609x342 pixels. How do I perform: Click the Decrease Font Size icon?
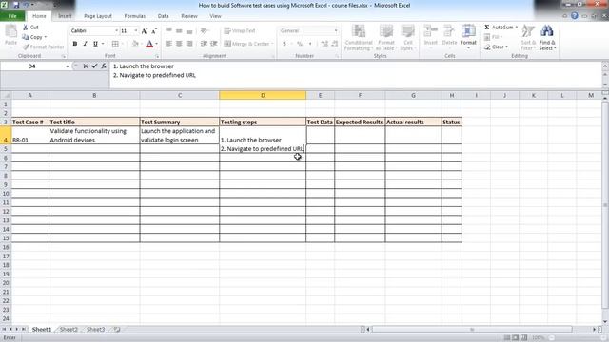(154, 31)
